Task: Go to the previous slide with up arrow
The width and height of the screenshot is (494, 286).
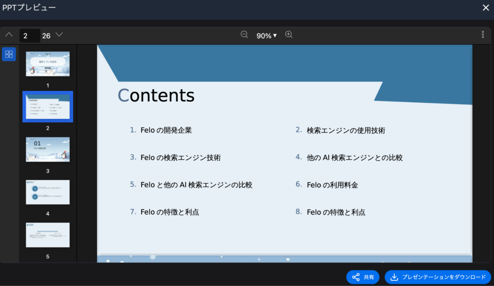Action: point(9,35)
